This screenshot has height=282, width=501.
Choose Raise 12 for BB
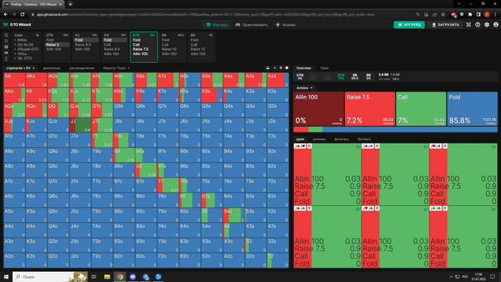(x=198, y=49)
